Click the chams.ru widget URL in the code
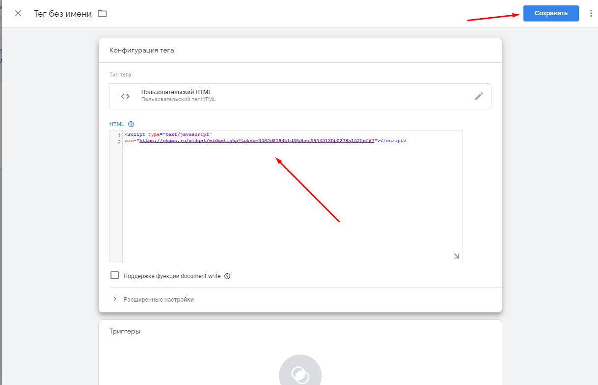598x385 pixels. coord(256,141)
